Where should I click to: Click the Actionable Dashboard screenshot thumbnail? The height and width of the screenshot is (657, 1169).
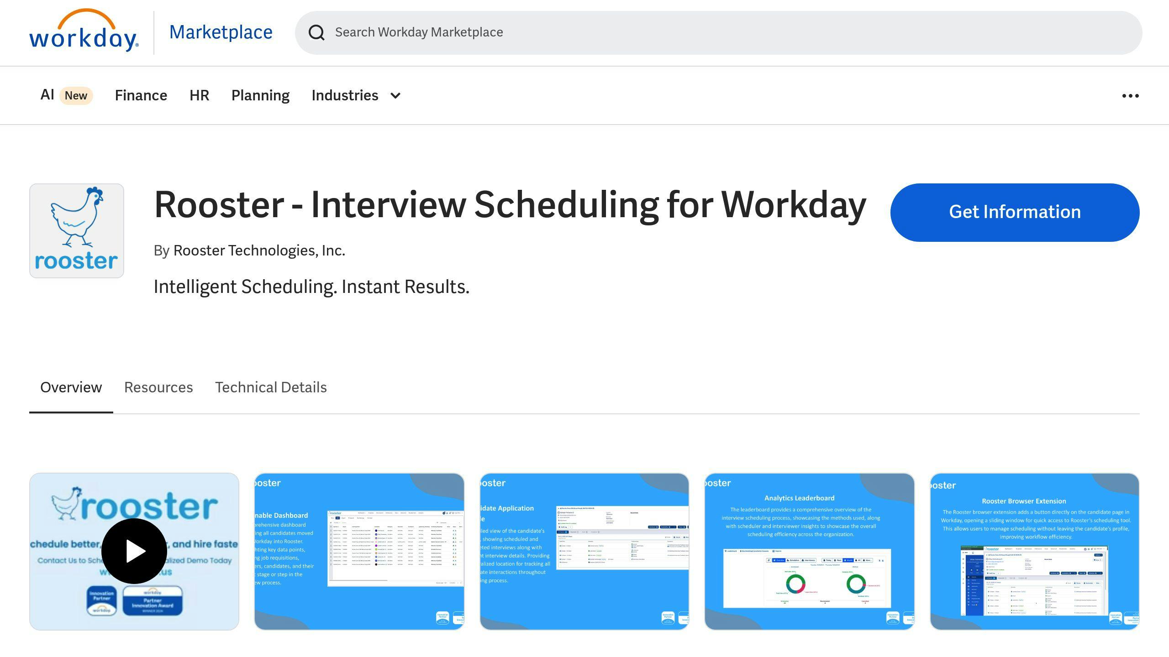359,551
